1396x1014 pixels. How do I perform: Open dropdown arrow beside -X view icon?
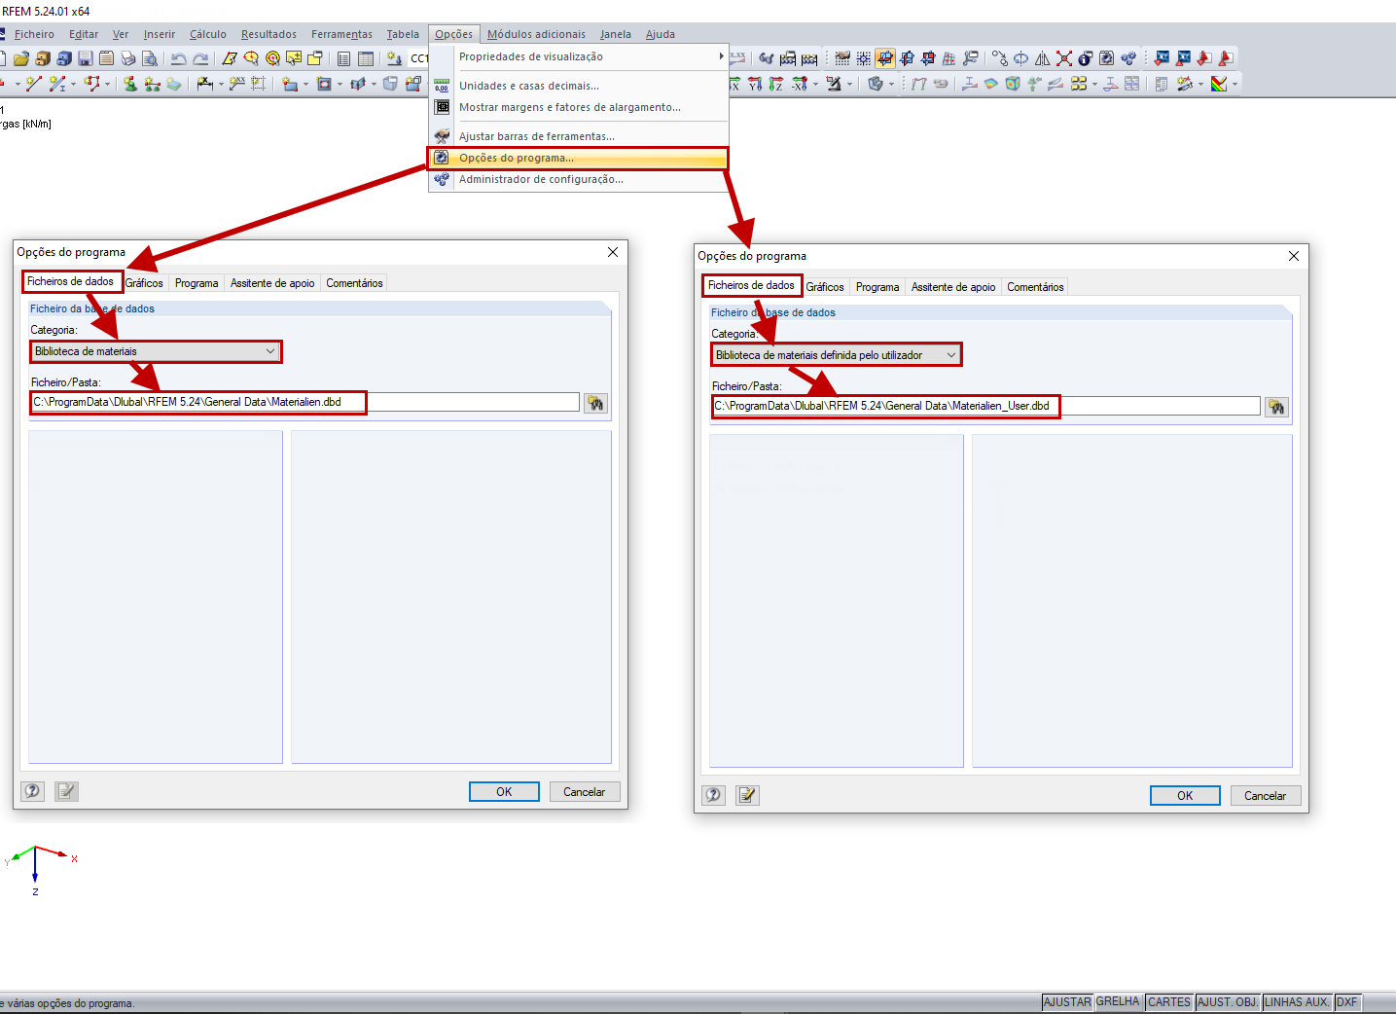point(815,85)
